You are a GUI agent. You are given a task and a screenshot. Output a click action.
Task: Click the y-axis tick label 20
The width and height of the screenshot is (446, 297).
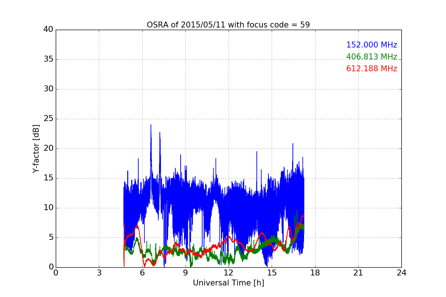click(48, 148)
